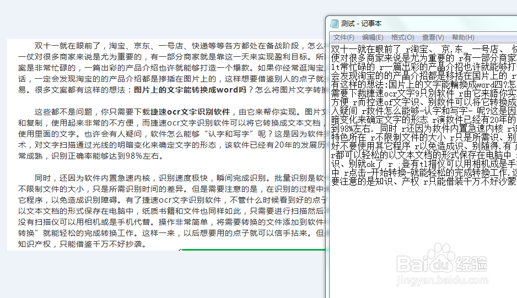Click the Notepad line starting 要注意的是知识

424,181
